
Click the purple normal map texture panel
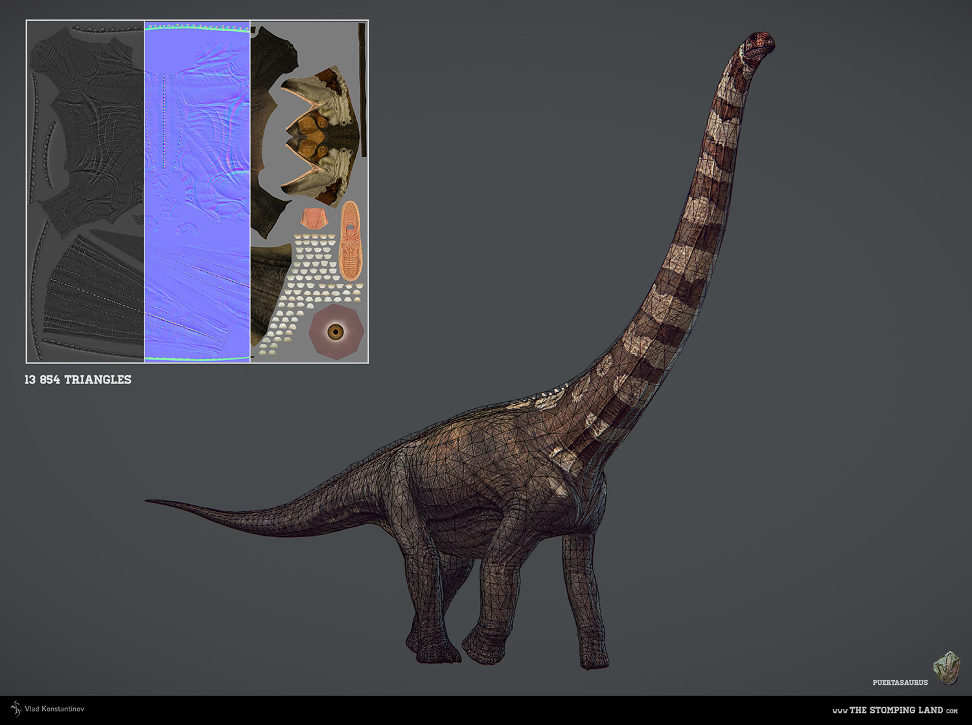click(x=197, y=192)
